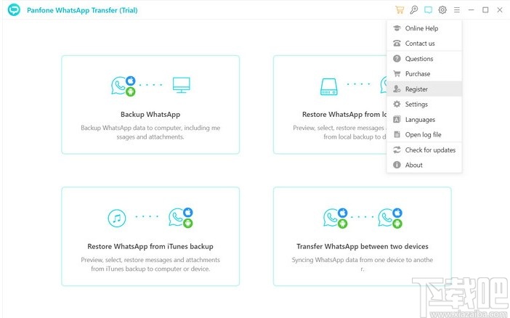The width and height of the screenshot is (510, 318).
Task: Choose Register menu option
Action: pos(424,89)
